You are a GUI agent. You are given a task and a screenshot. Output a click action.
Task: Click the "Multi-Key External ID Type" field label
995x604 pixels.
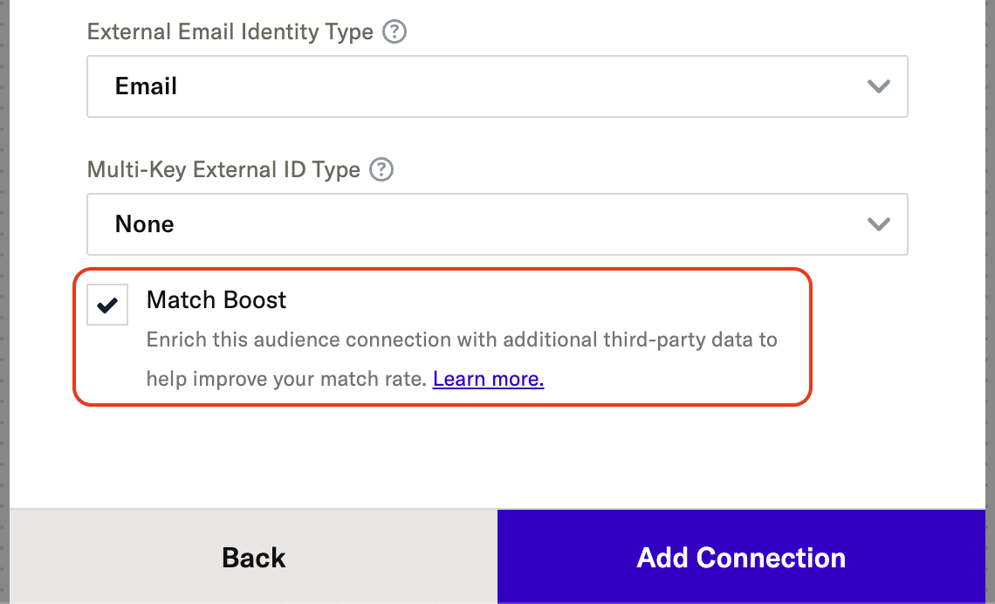tap(223, 169)
